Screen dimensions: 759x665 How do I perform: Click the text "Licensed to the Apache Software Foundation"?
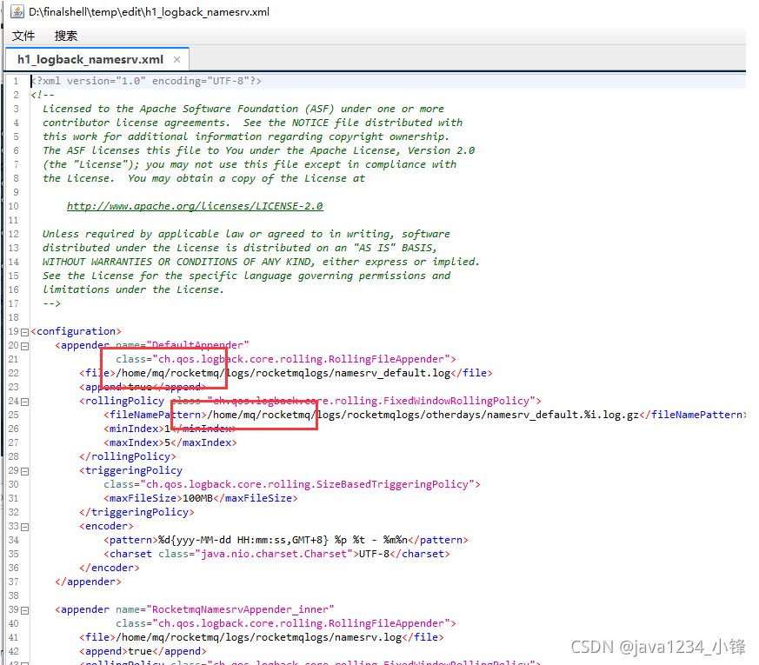click(x=170, y=109)
